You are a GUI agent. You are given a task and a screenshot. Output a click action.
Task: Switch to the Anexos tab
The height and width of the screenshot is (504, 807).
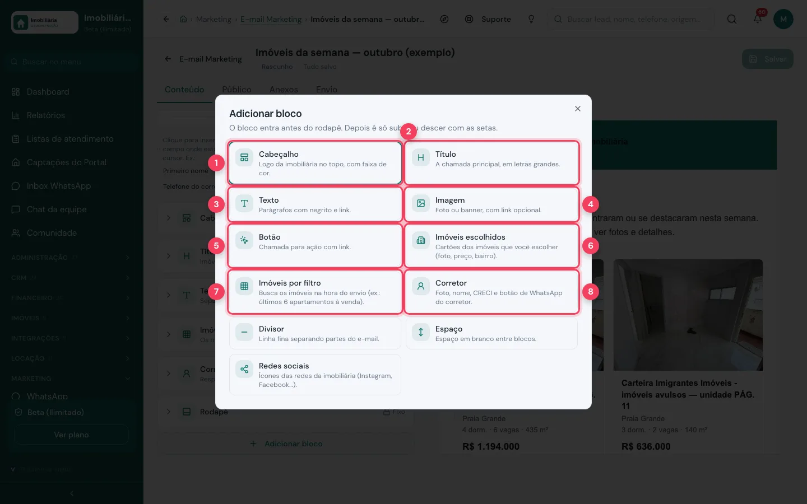click(x=284, y=90)
